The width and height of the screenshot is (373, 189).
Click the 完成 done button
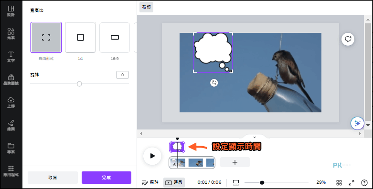click(x=107, y=178)
